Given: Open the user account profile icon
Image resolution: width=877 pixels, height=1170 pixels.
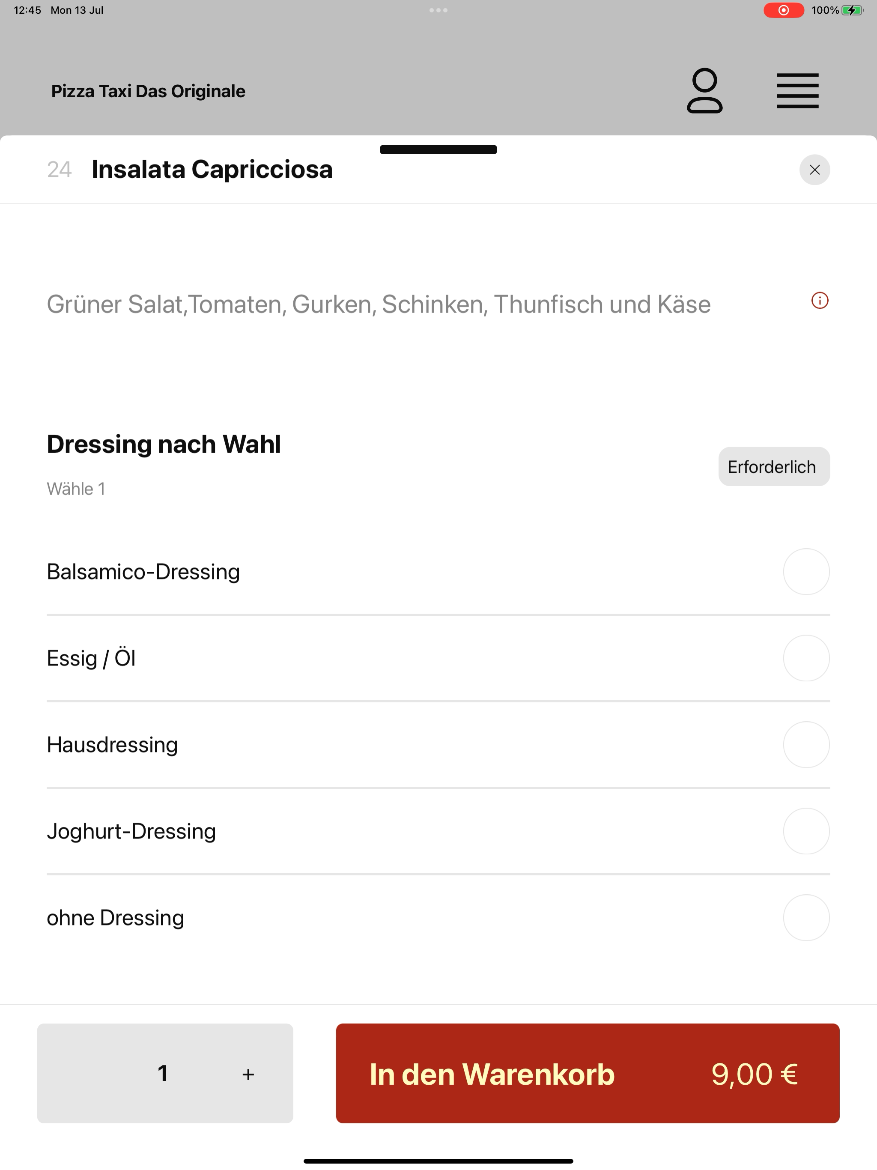Looking at the screenshot, I should 704,91.
